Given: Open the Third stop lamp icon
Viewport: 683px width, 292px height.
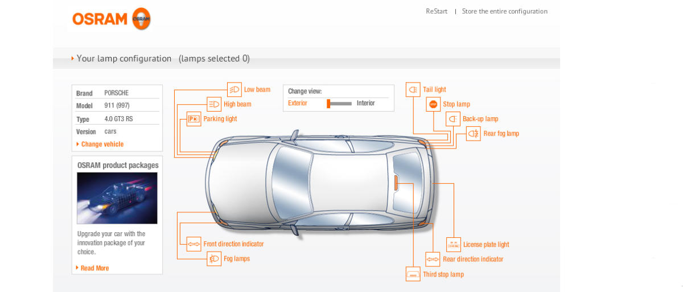Looking at the screenshot, I should point(413,274).
